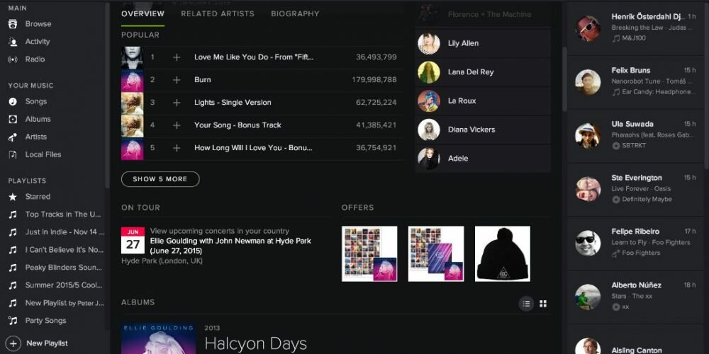Open M&J100 playlist in friend feed

coord(634,38)
